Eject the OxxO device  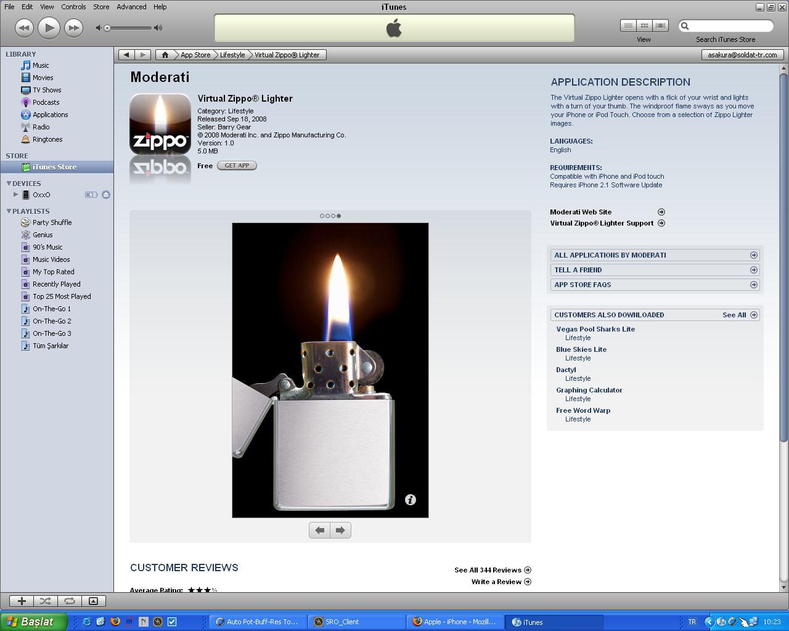point(106,195)
